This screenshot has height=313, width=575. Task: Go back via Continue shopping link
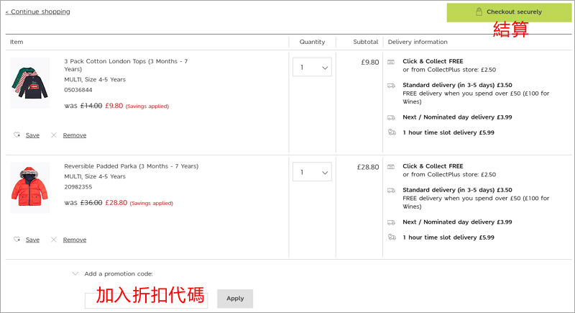click(x=37, y=12)
